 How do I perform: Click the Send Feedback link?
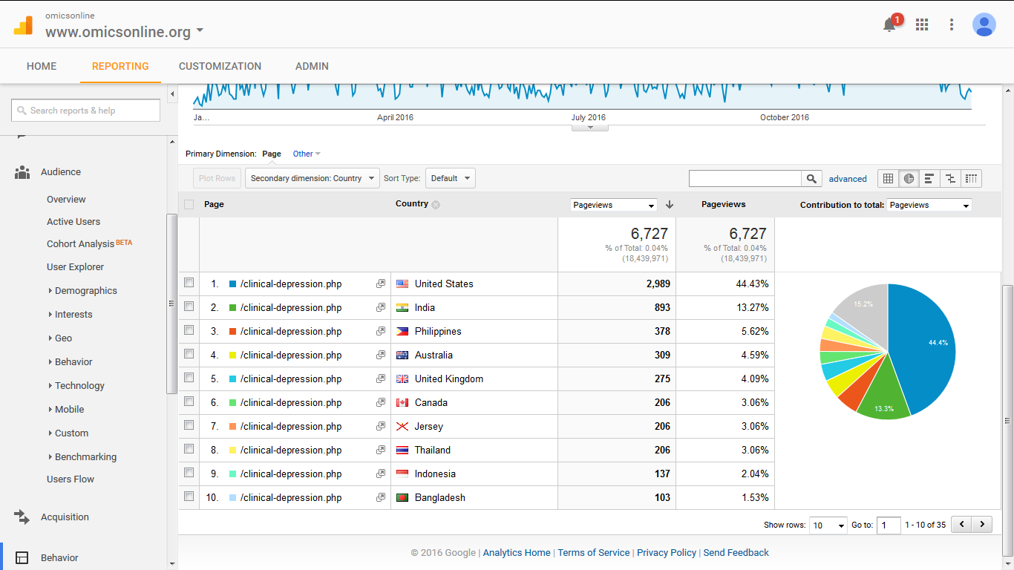click(736, 552)
